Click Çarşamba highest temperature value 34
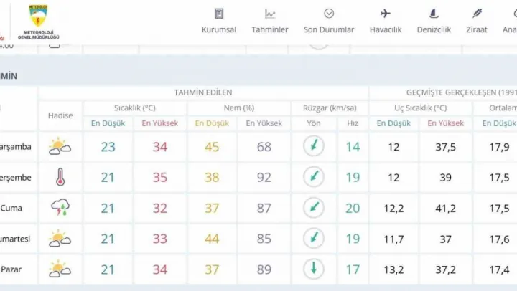The image size is (517, 291). coord(159,147)
